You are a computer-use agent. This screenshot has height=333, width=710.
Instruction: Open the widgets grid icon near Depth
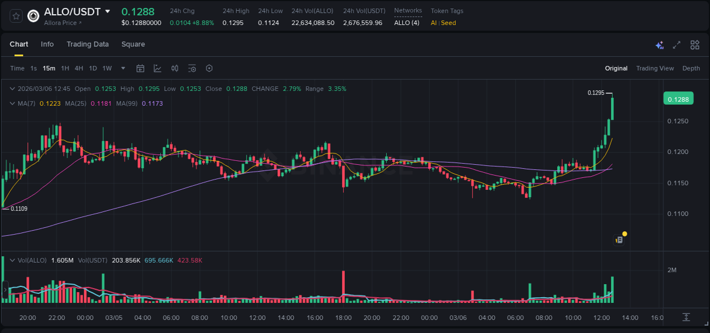(695, 44)
